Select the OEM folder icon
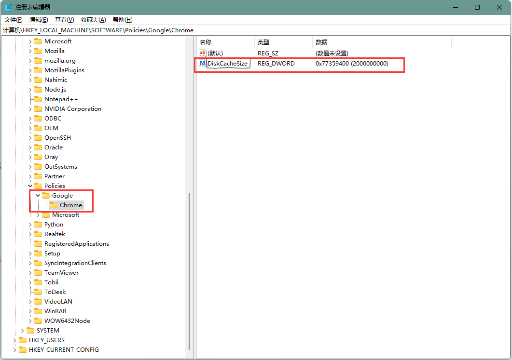The image size is (512, 360). tap(38, 128)
